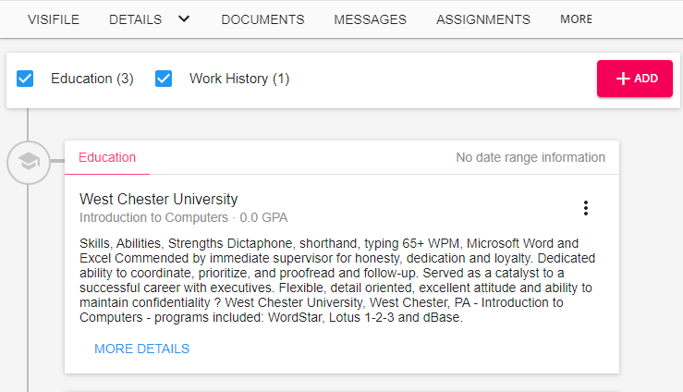Select the MESSAGES tab

(370, 19)
